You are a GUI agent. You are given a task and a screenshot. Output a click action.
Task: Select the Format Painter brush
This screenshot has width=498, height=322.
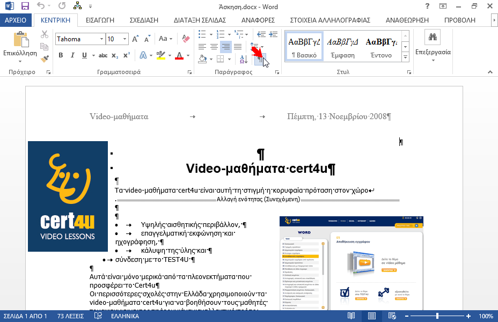point(45,58)
